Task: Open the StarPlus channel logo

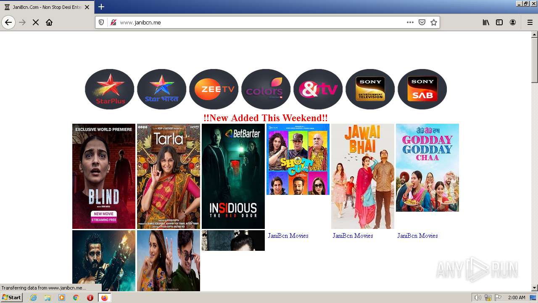Action: 110,89
